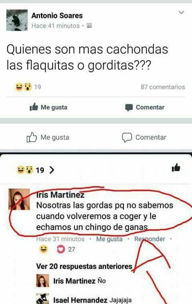
Task: Open Iris Martinez comment profile picture
Action: tap(19, 199)
